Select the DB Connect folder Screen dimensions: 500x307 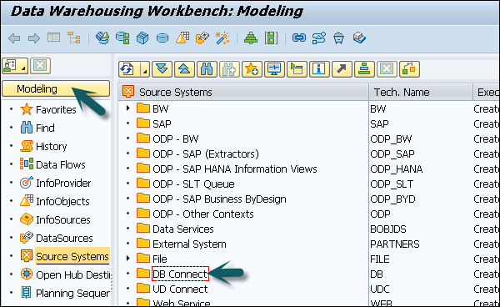[180, 274]
